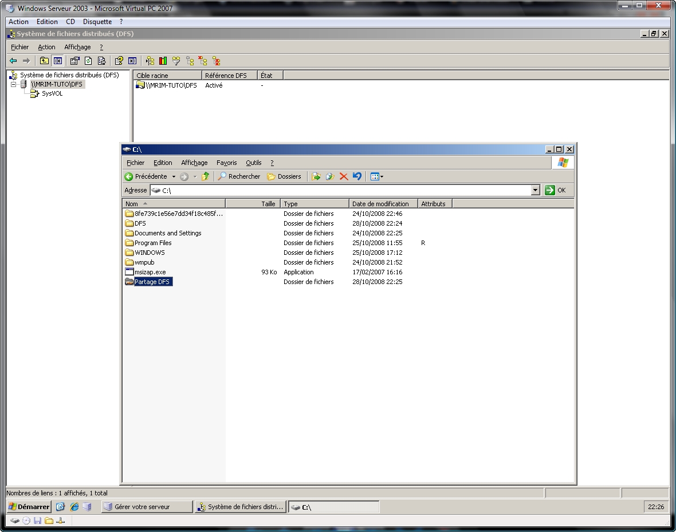
Task: Sort by Date de modification column header
Action: coord(383,204)
